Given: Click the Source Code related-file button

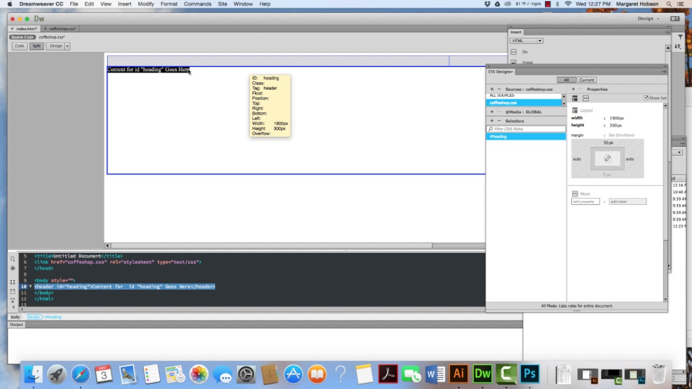Looking at the screenshot, I should coord(22,37).
